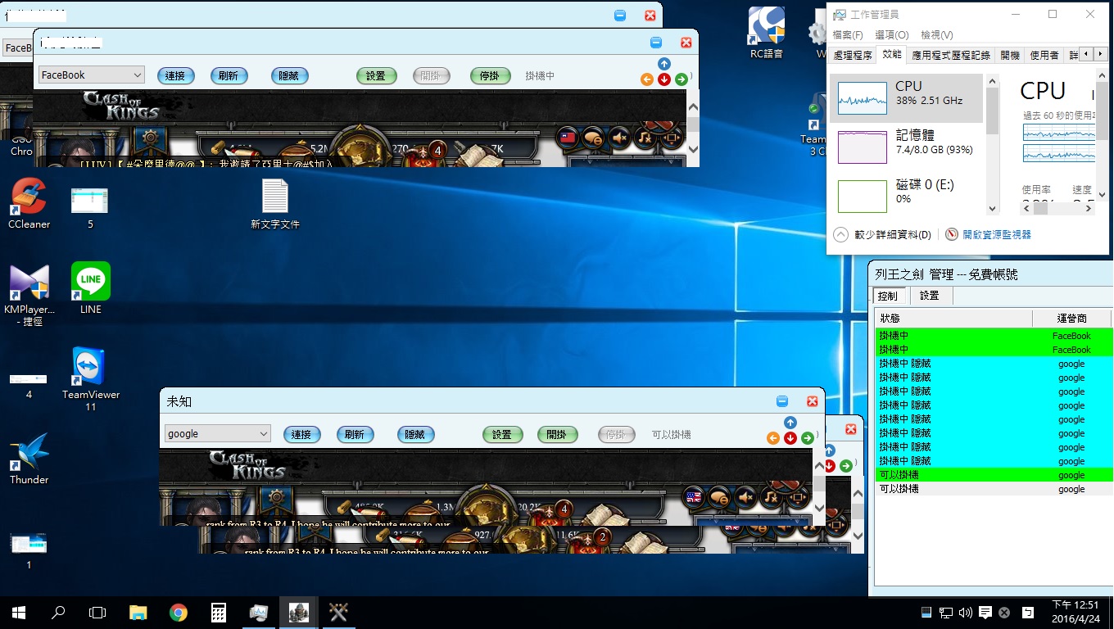Click 隱藏 button in 未知 window
The image size is (1114, 629).
click(414, 434)
